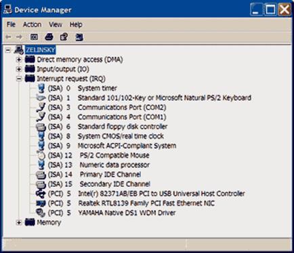
Task: Click the Scan for hardware changes icon
Action: (79, 37)
